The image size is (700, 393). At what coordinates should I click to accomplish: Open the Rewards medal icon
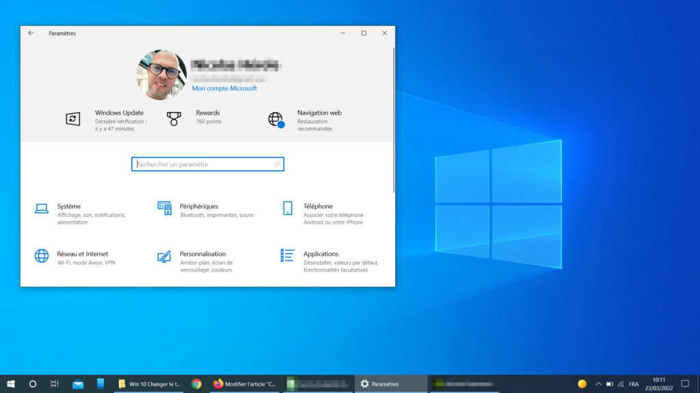click(x=174, y=119)
